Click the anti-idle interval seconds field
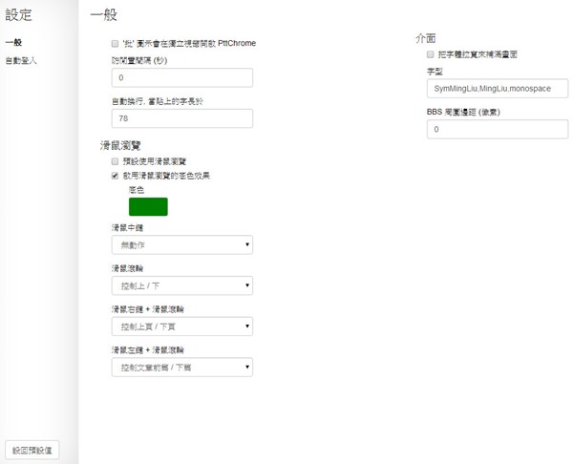Viewport: 573px width, 464px height. click(181, 77)
